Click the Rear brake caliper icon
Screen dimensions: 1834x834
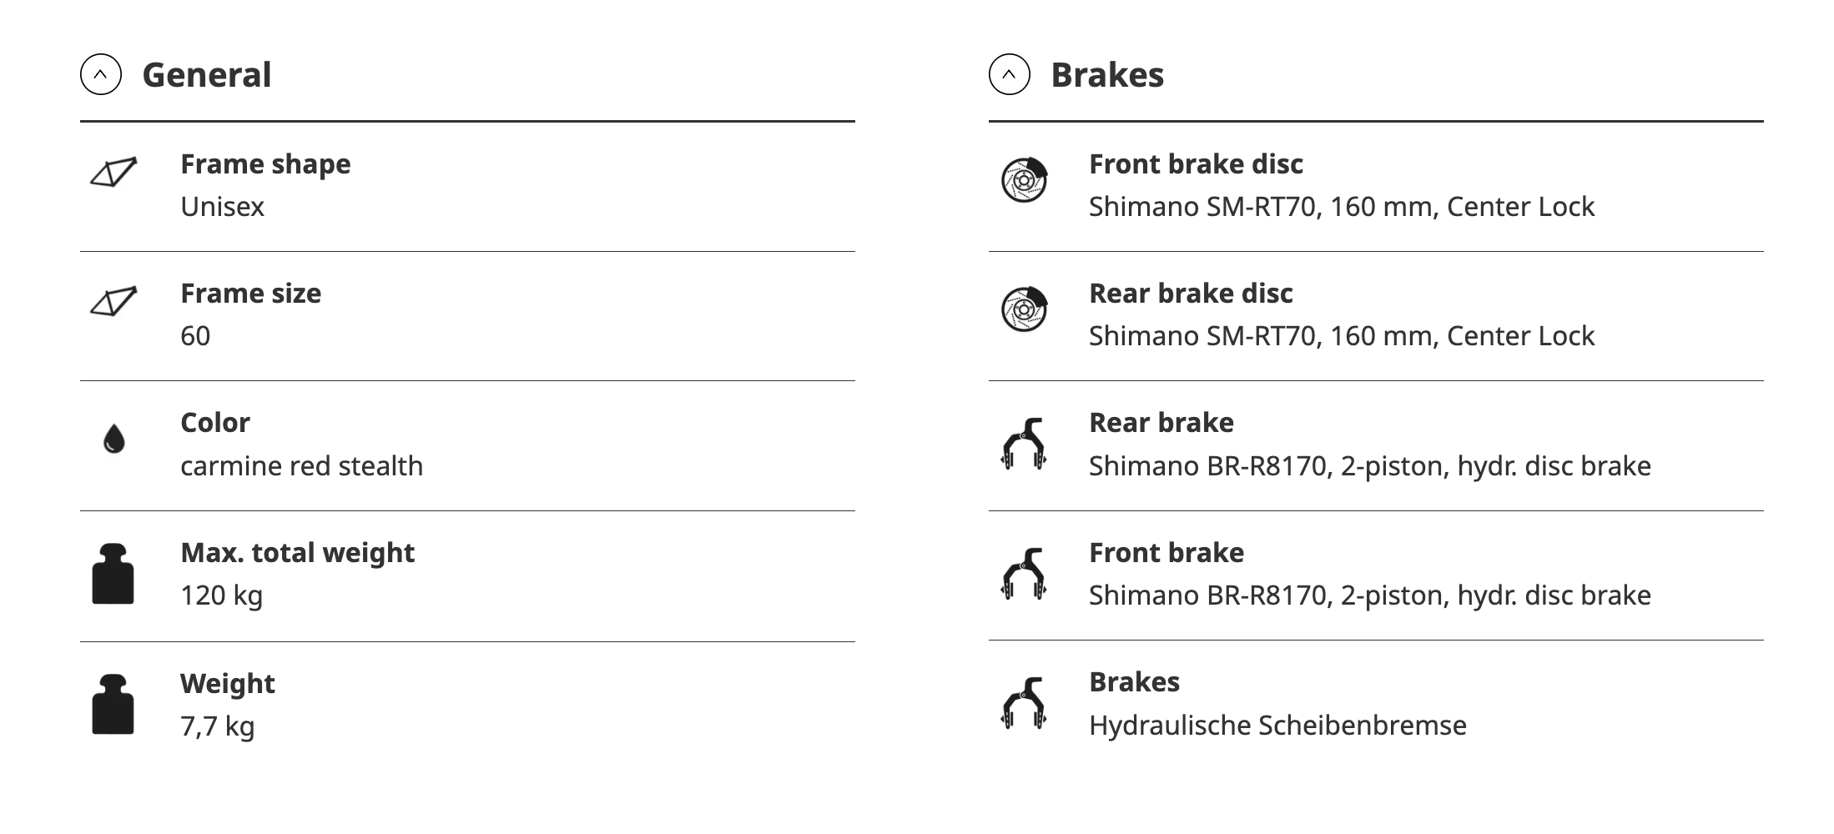tap(1024, 444)
